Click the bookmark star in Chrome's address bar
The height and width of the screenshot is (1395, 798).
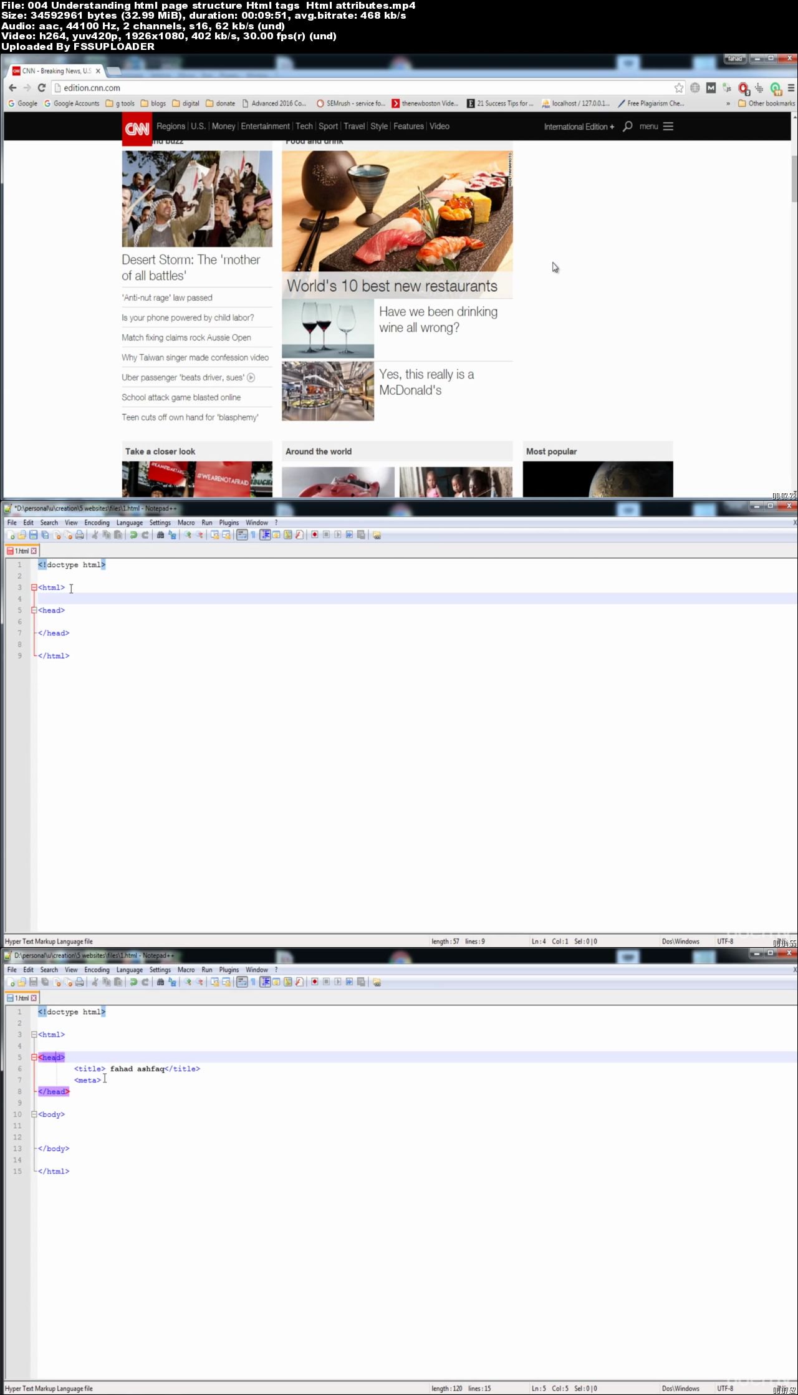[679, 88]
